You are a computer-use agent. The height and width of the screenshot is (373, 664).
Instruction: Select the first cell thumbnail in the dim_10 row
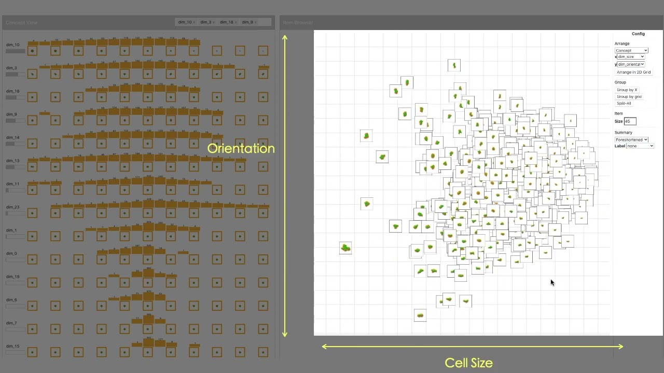pos(32,51)
